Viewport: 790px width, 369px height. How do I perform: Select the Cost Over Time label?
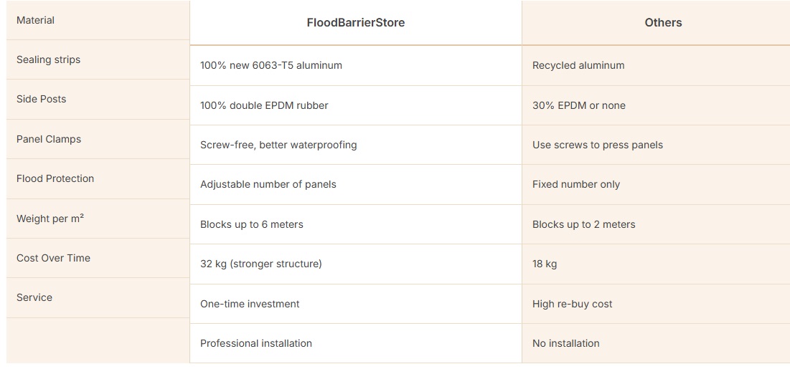coord(54,258)
